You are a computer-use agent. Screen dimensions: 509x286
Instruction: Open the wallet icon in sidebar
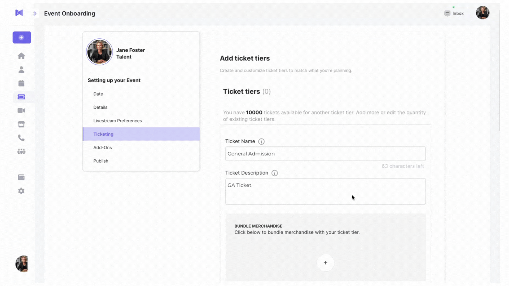coord(21,177)
